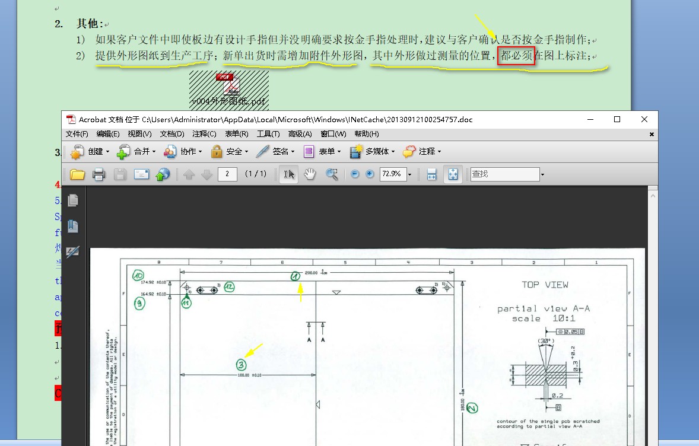Image resolution: width=699 pixels, height=446 pixels.
Task: Click the 注释 speech bubble icon
Action: tap(409, 152)
